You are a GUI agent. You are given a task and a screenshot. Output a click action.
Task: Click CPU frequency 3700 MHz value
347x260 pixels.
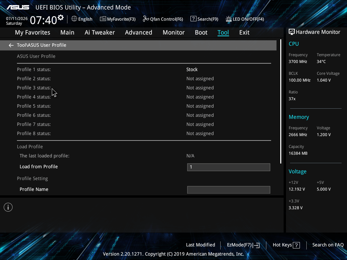tap(298, 62)
